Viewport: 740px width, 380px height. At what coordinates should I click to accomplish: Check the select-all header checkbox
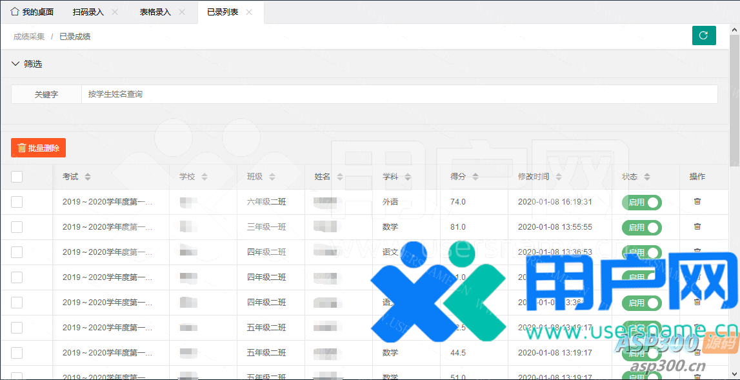tap(17, 177)
